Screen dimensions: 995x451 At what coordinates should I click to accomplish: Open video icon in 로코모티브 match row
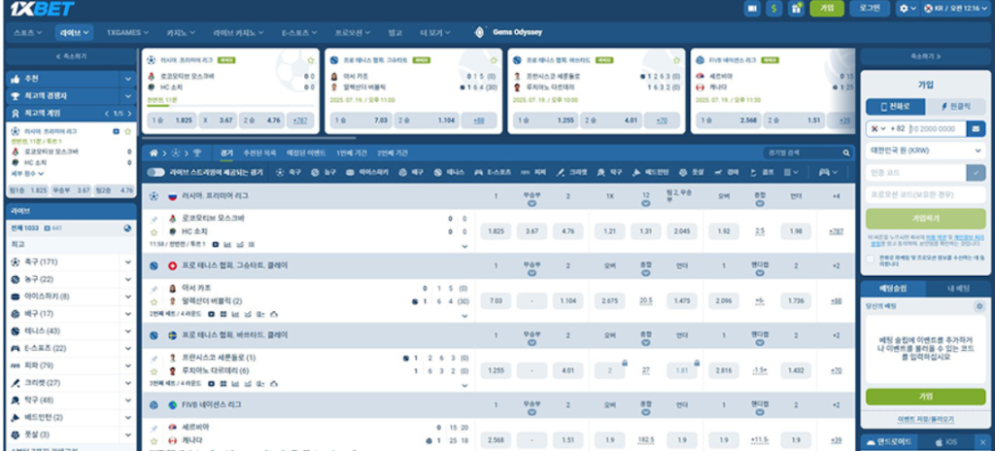pyautogui.click(x=216, y=244)
